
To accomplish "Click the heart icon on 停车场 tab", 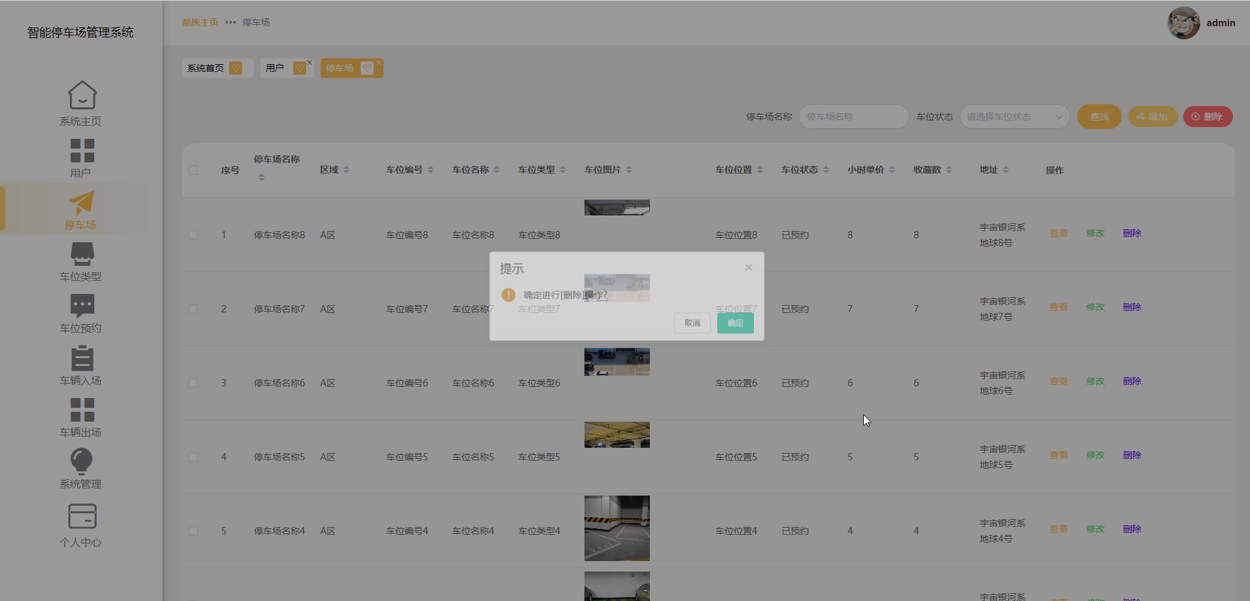I will [367, 68].
